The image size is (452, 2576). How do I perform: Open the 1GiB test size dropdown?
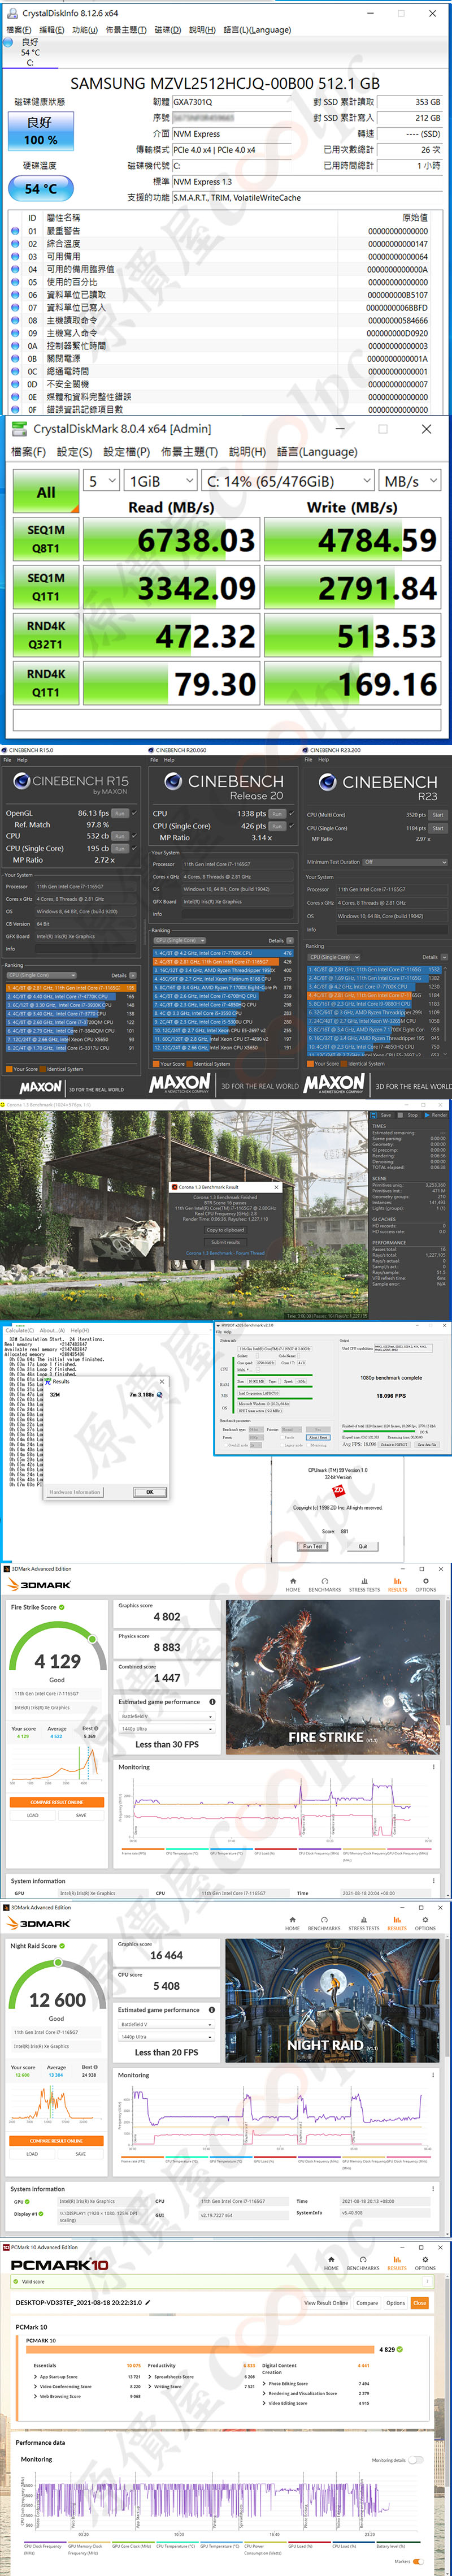pyautogui.click(x=160, y=481)
